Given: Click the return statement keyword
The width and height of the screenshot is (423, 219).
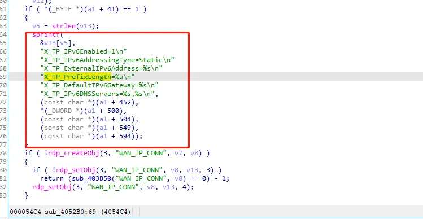Looking at the screenshot, I should click(x=52, y=178).
